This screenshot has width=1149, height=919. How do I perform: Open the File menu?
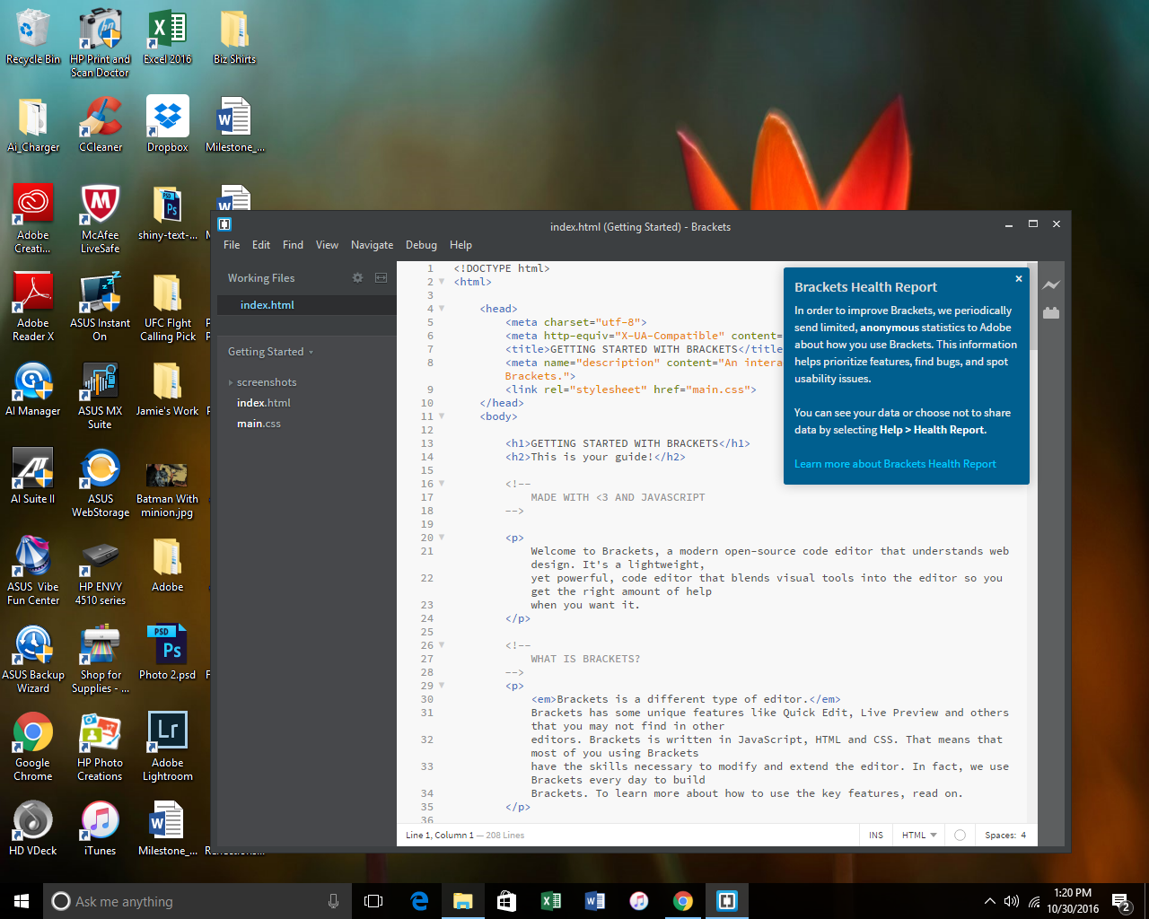click(232, 245)
